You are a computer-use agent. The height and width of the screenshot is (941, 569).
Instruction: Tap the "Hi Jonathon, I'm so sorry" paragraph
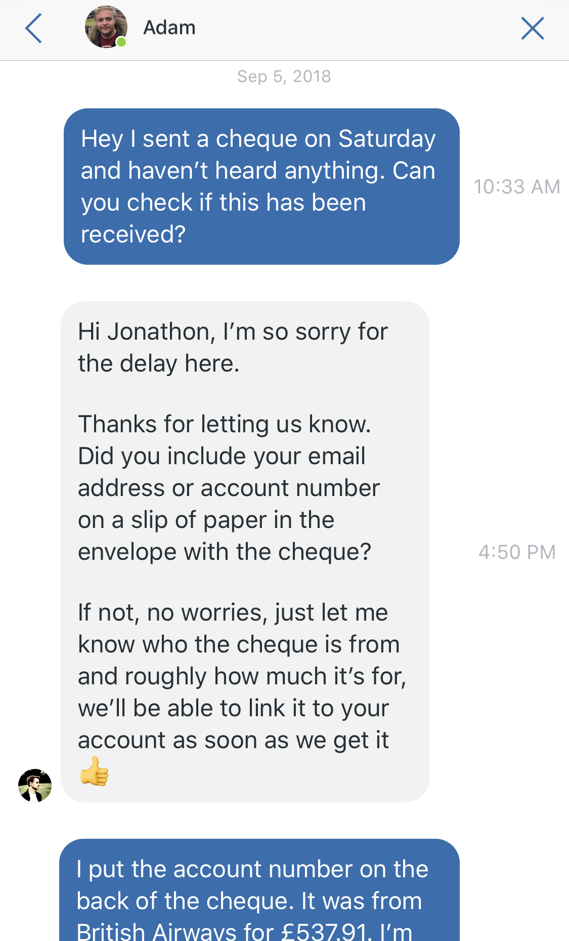[x=233, y=333]
